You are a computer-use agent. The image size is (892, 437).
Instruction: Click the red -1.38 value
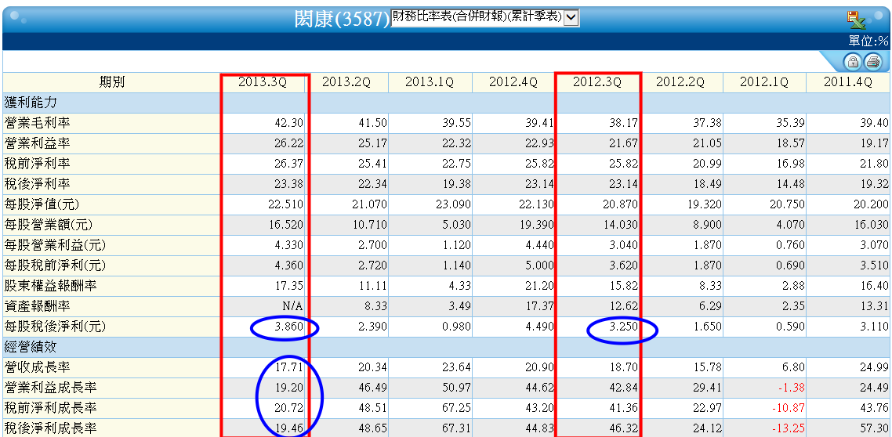(x=790, y=388)
